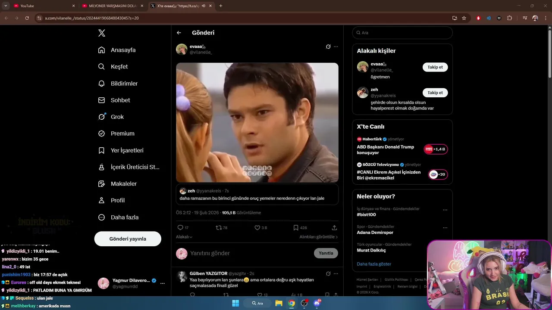This screenshot has width=552, height=310.
Task: Open Grok from sidebar
Action: pyautogui.click(x=111, y=117)
